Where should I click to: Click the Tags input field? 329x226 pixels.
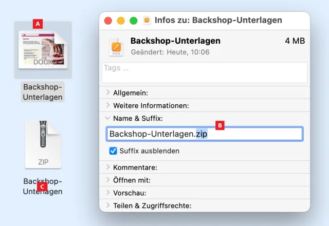click(205, 72)
